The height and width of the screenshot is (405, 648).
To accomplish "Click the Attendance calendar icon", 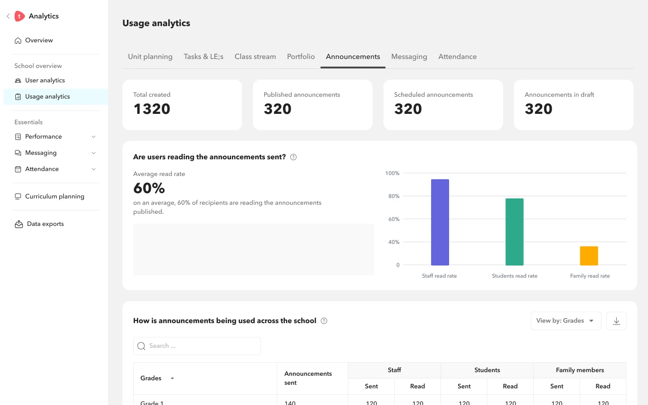I will click(18, 169).
